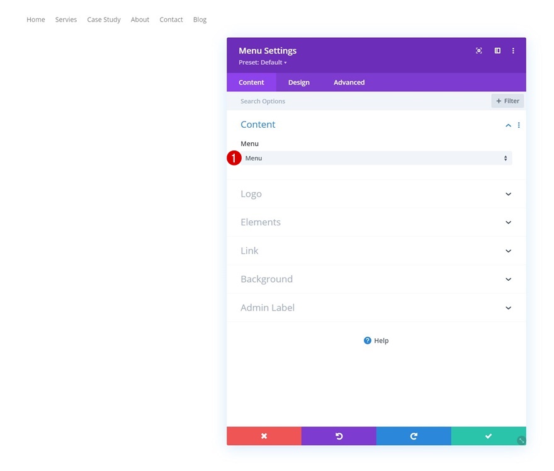Click the modal resize corner handle
This screenshot has width=554, height=471.
coord(521,440)
